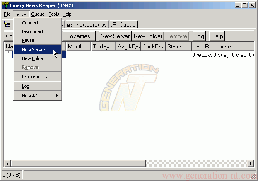This screenshot has height=181, width=258.
Task: Click the Log toolbar button
Action: (x=199, y=36)
